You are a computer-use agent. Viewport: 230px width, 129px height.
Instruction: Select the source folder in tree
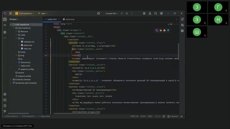tap(20, 72)
